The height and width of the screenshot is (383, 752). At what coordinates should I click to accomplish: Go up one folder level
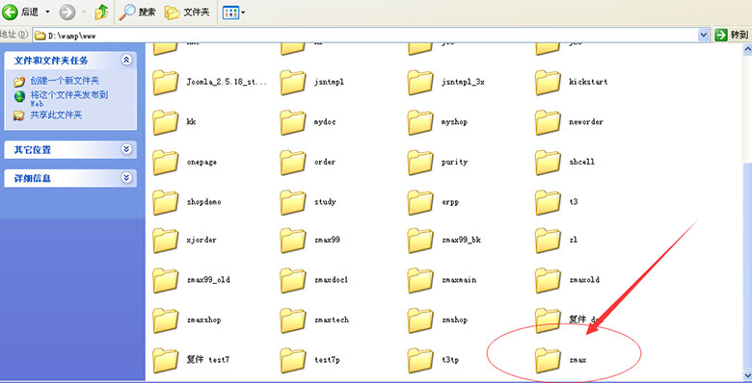point(101,12)
